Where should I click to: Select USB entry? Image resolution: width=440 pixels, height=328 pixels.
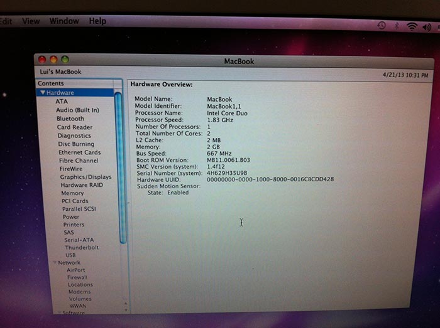tap(70, 255)
